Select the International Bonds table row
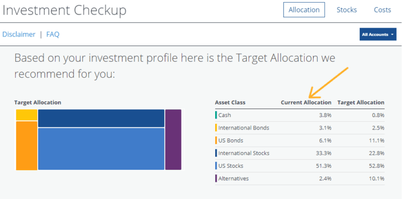The width and height of the screenshot is (402, 199). click(300, 127)
